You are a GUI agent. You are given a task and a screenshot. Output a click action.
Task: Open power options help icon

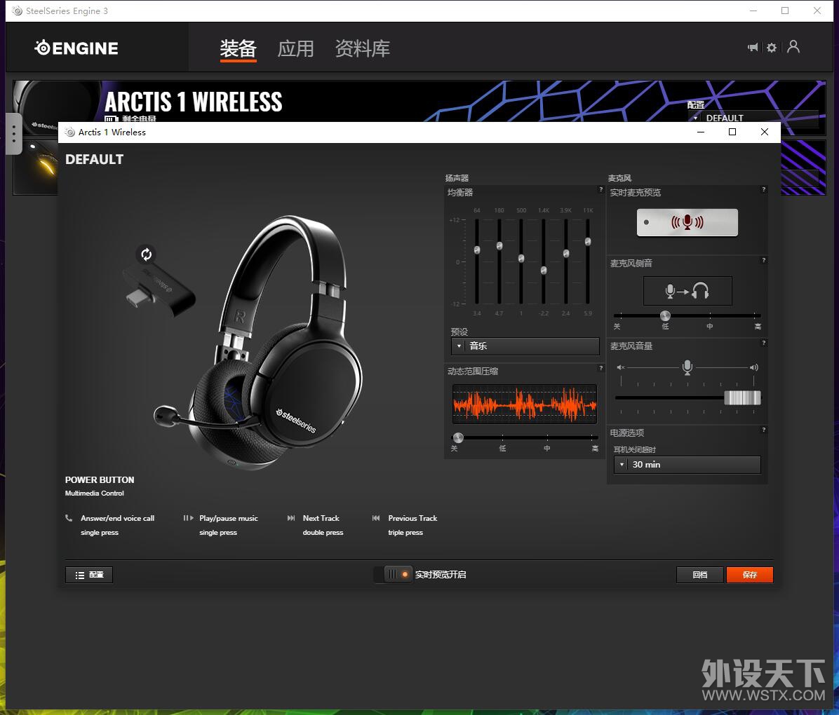763,430
